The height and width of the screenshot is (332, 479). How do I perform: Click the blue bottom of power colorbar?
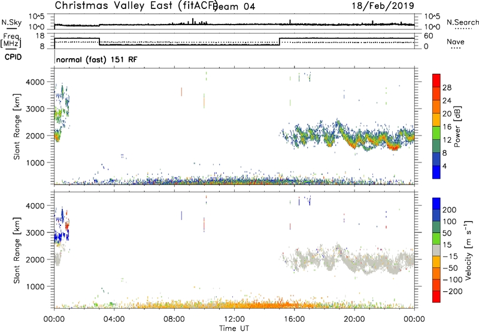pos(436,172)
